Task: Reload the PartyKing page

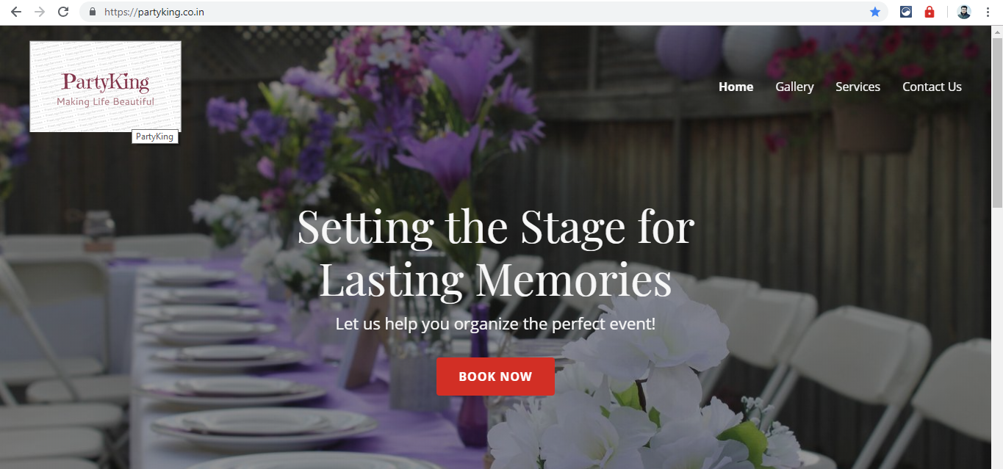Action: (64, 12)
